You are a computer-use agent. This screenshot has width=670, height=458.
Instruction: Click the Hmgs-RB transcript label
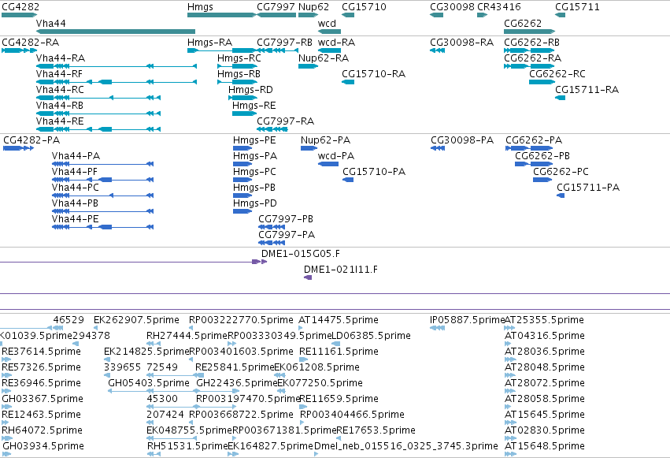click(x=239, y=74)
